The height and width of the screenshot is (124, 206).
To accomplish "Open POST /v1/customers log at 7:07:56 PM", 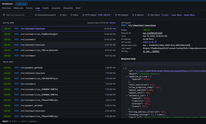I will 59,84.
